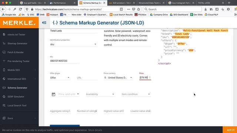Image resolution: width=237 pixels, height=133 pixels.
Task: Open the Price valid until dropdown
Action: [x=69, y=94]
